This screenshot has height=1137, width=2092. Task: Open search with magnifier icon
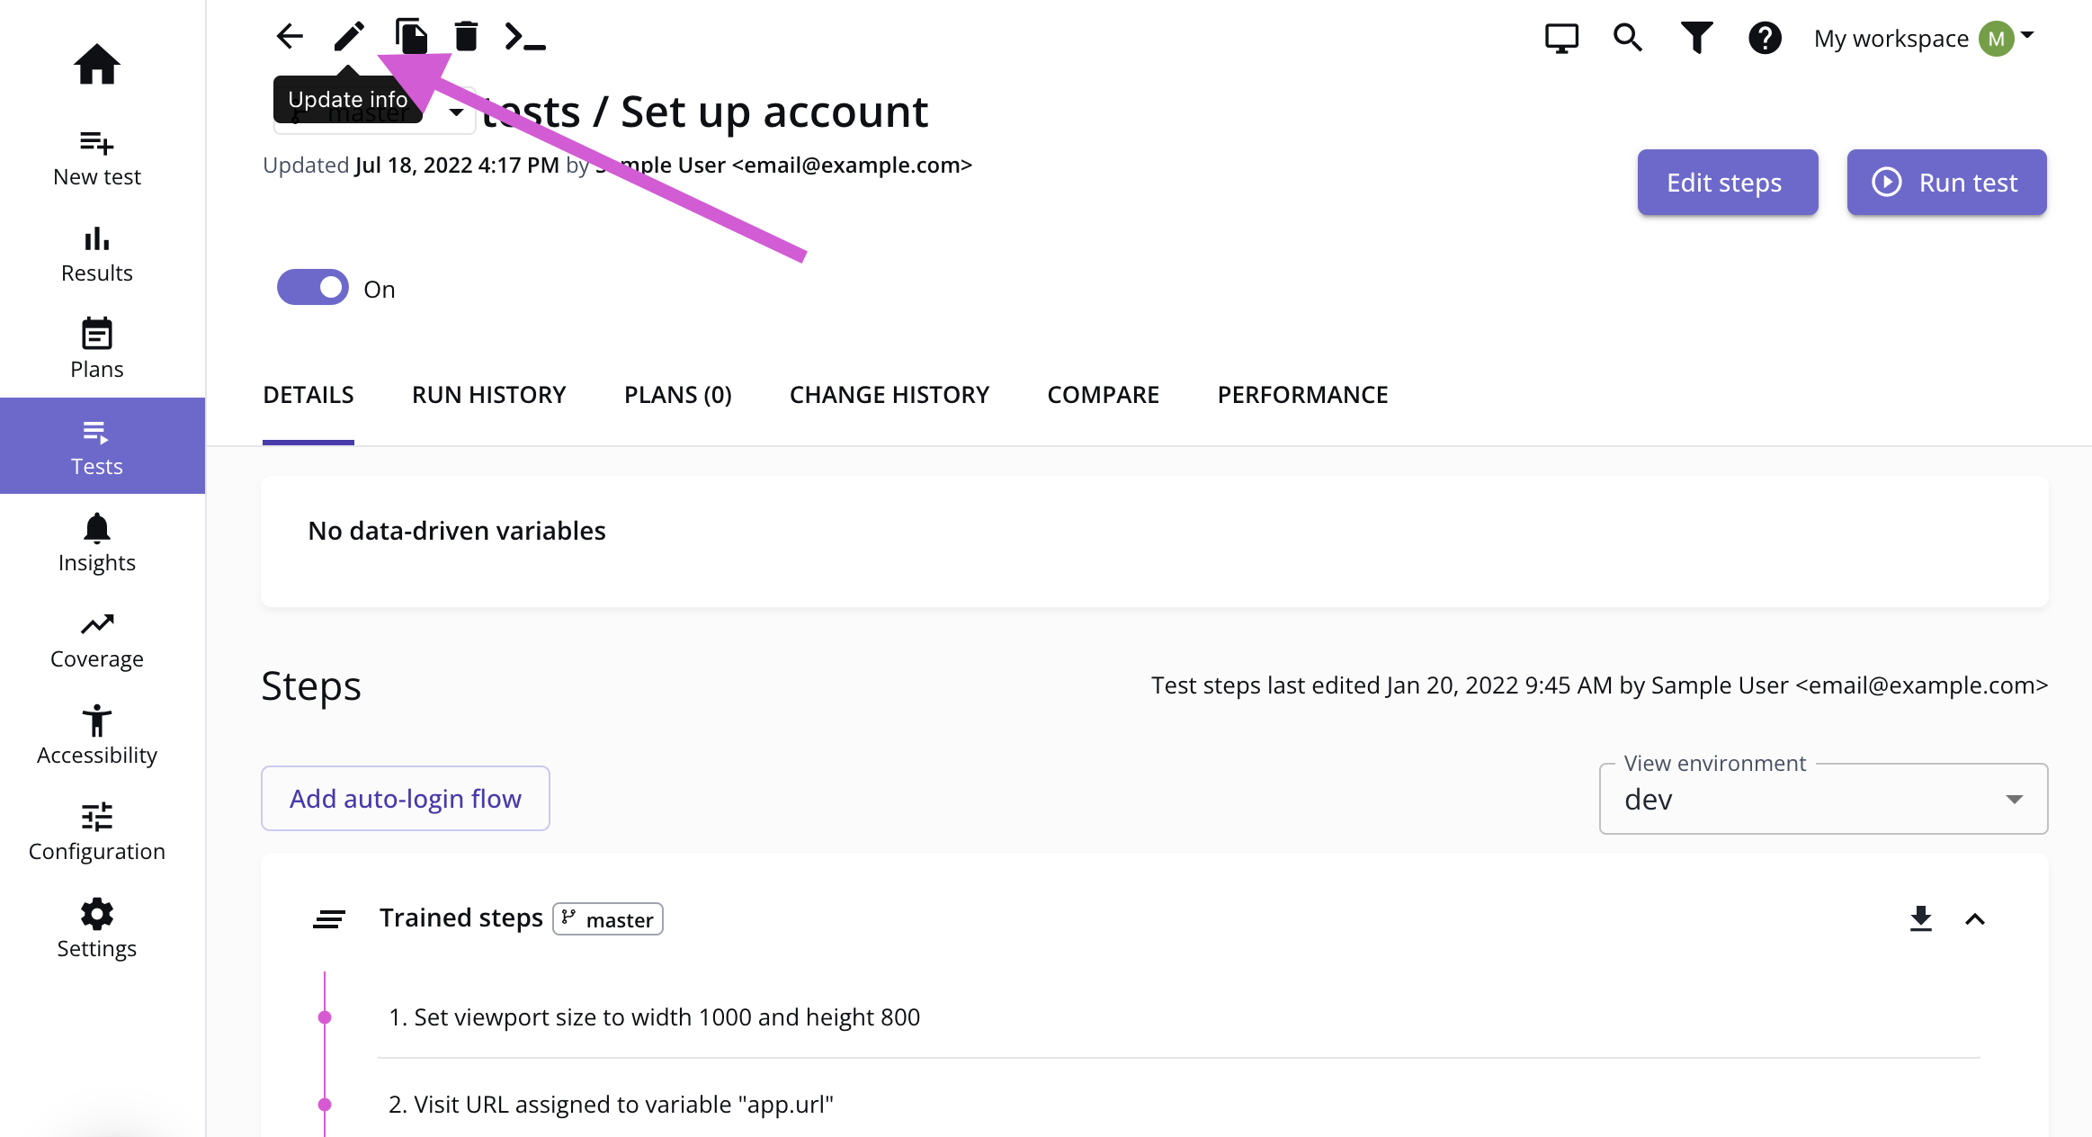1627,39
